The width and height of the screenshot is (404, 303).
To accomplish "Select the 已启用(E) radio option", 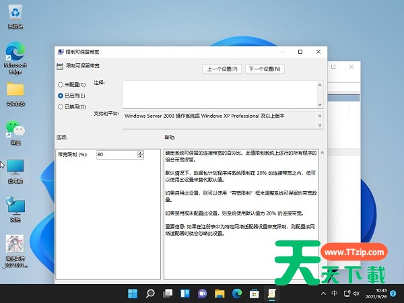I will 61,96.
